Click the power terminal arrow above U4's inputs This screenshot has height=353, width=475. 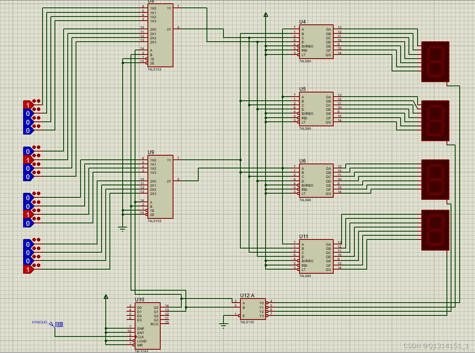point(266,14)
